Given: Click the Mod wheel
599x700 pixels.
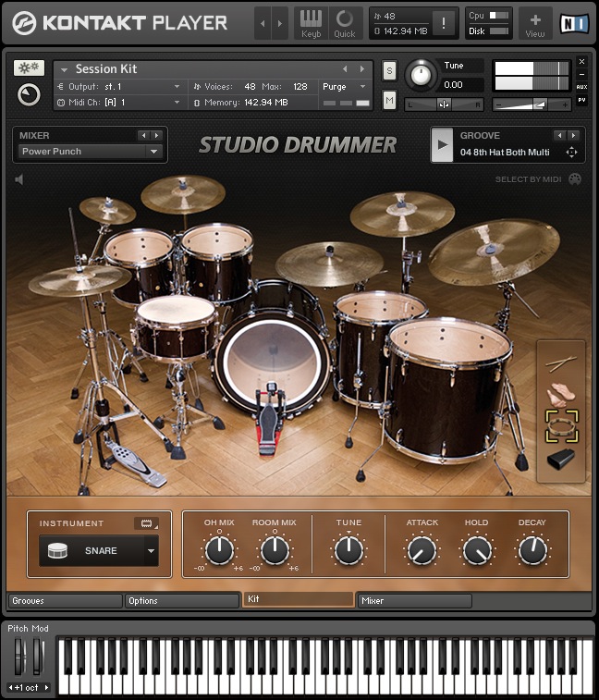Looking at the screenshot, I should (37, 657).
